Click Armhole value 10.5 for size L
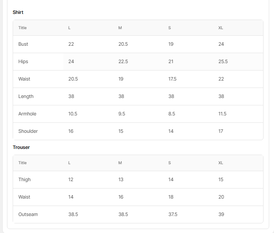The width and height of the screenshot is (274, 233). 73,114
